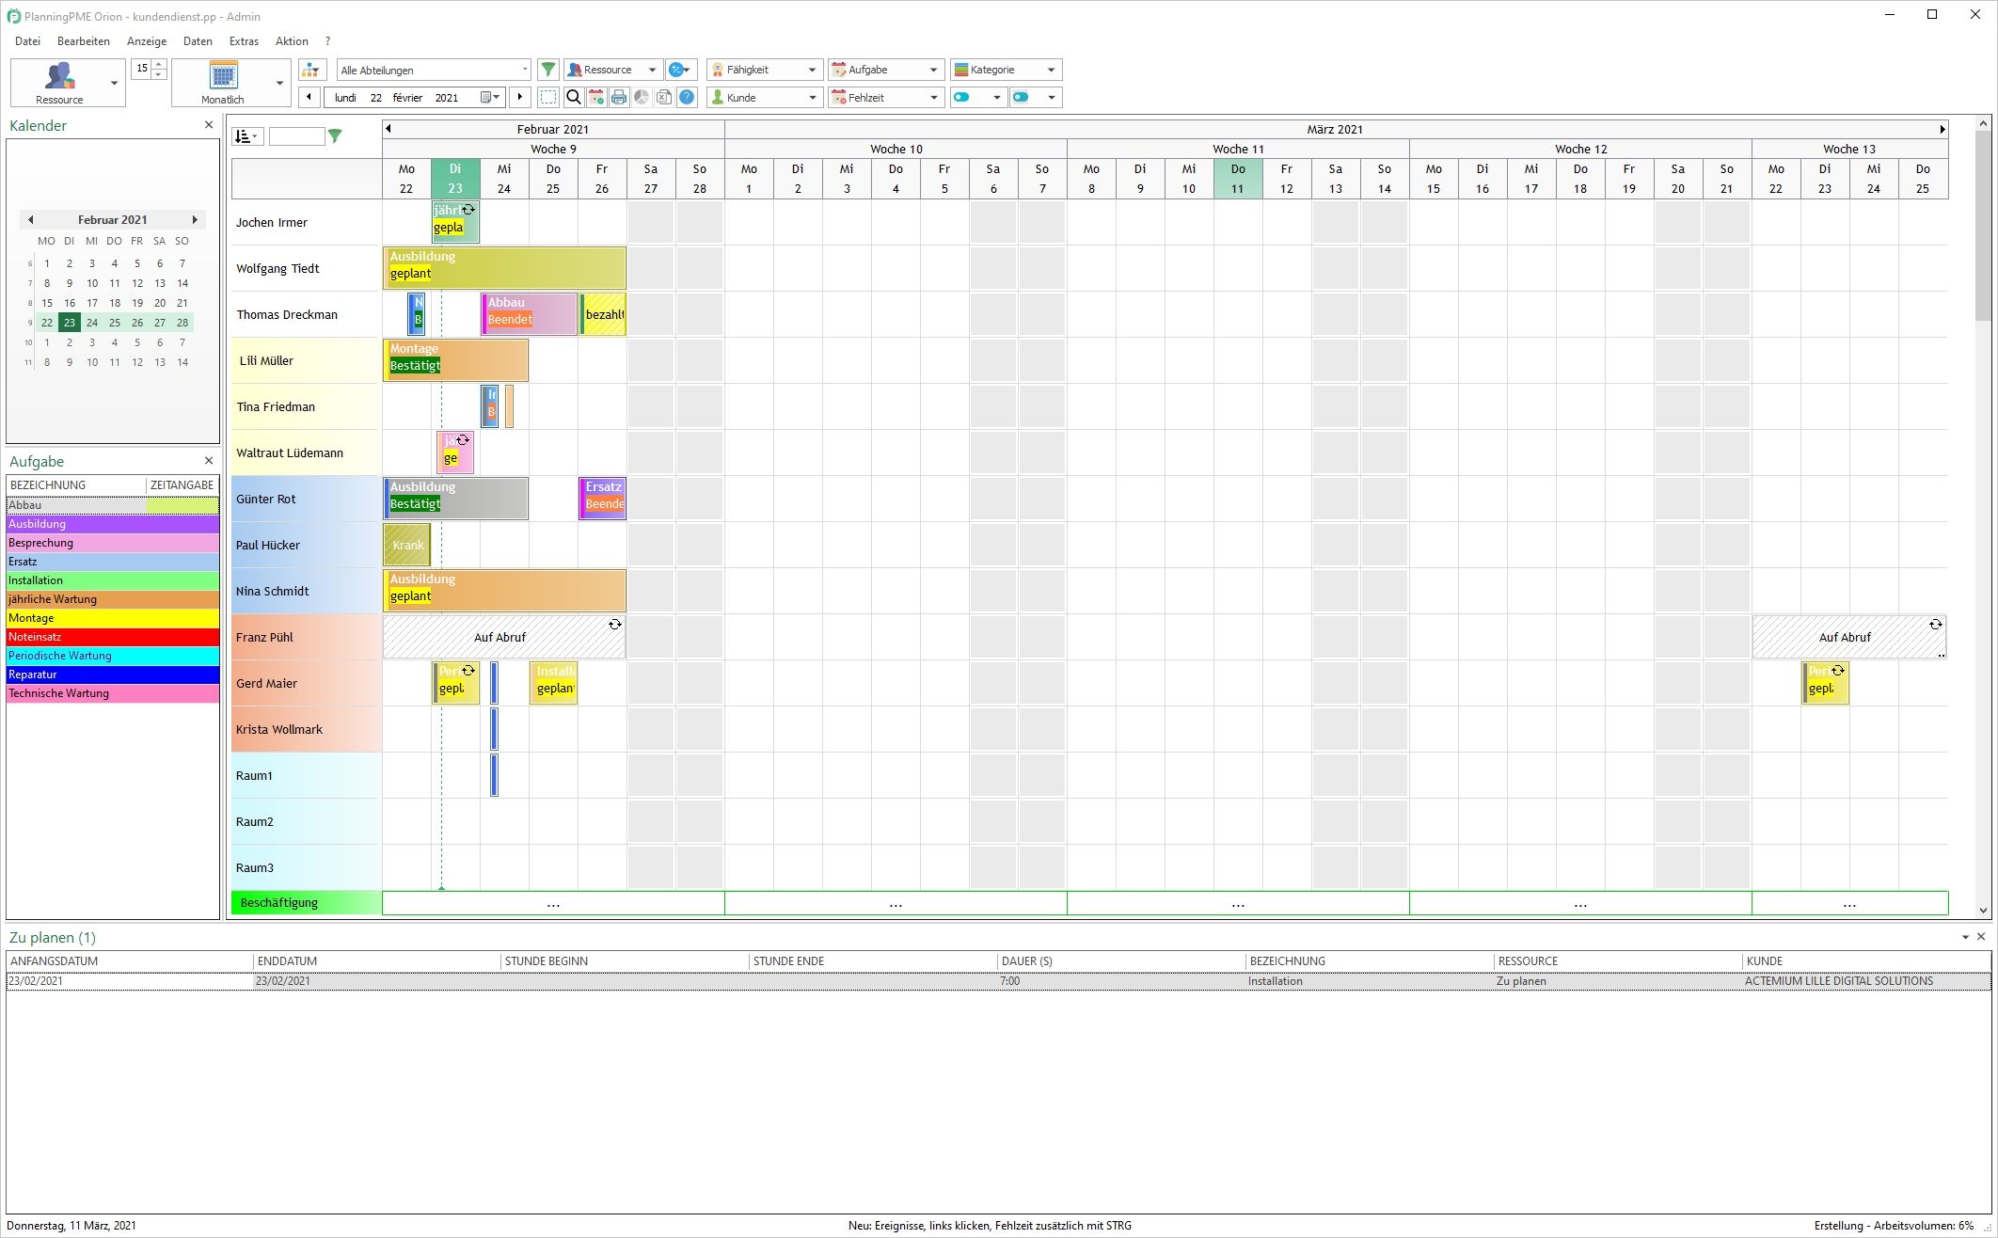Open the Kunde filter dropdown
The height and width of the screenshot is (1238, 1998).
coord(765,97)
